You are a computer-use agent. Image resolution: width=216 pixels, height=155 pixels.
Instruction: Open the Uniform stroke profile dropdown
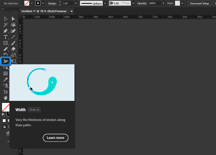pyautogui.click(x=105, y=3)
